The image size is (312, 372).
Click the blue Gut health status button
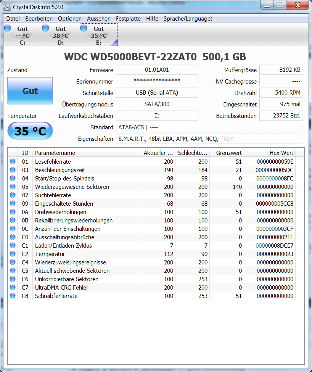tap(30, 91)
